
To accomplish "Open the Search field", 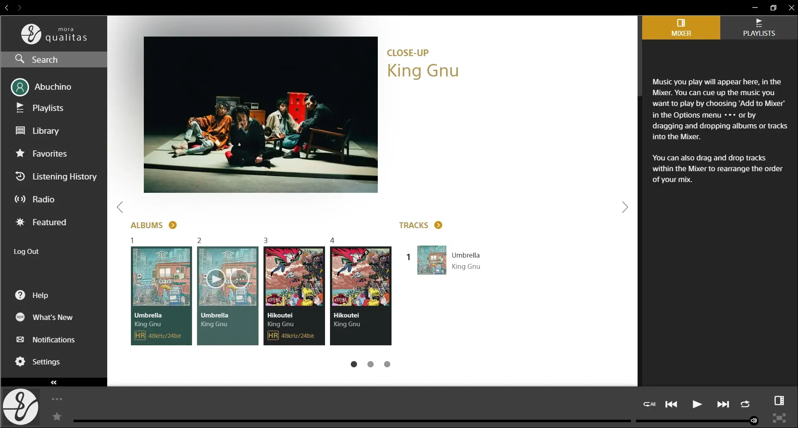I will 54,59.
